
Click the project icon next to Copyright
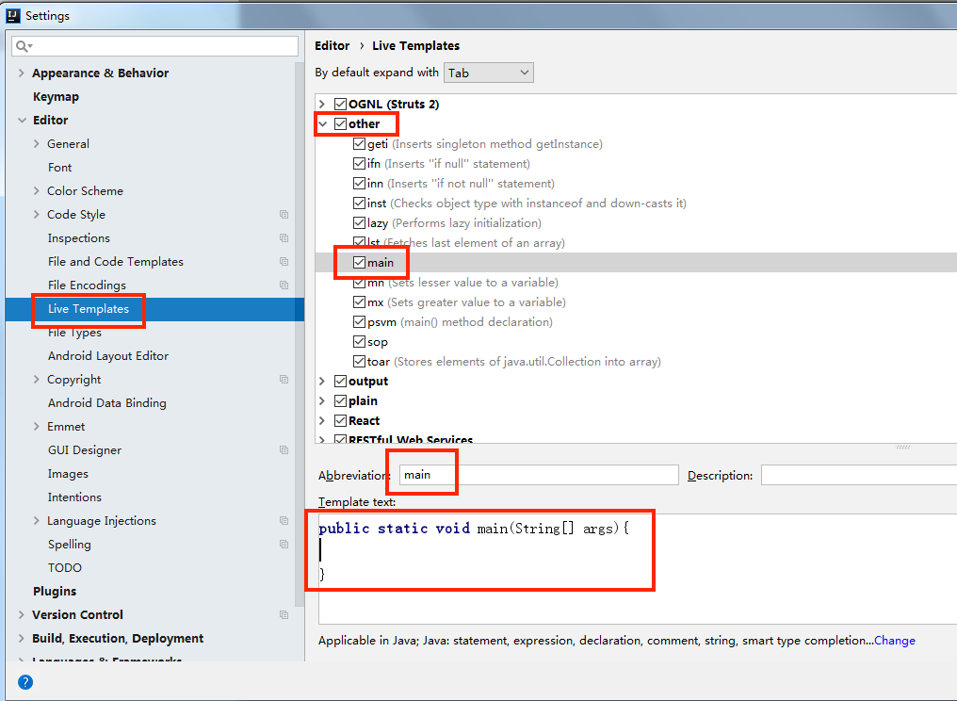284,380
